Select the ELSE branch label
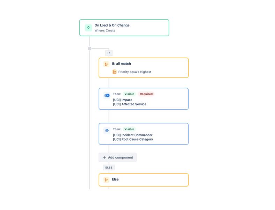The height and width of the screenshot is (210, 275). (109, 168)
